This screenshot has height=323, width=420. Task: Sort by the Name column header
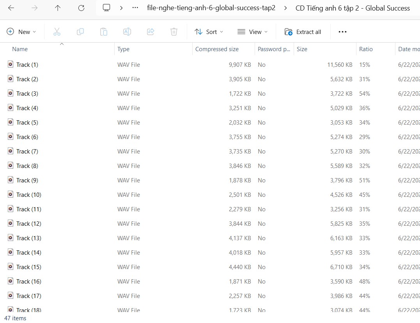click(x=20, y=49)
